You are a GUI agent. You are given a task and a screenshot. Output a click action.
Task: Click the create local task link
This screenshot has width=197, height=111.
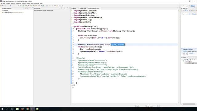pyautogui.click(x=192, y=53)
